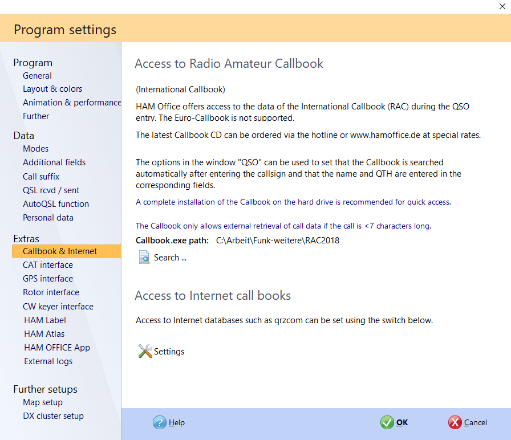Open the DX cluster setup page

pos(54,416)
